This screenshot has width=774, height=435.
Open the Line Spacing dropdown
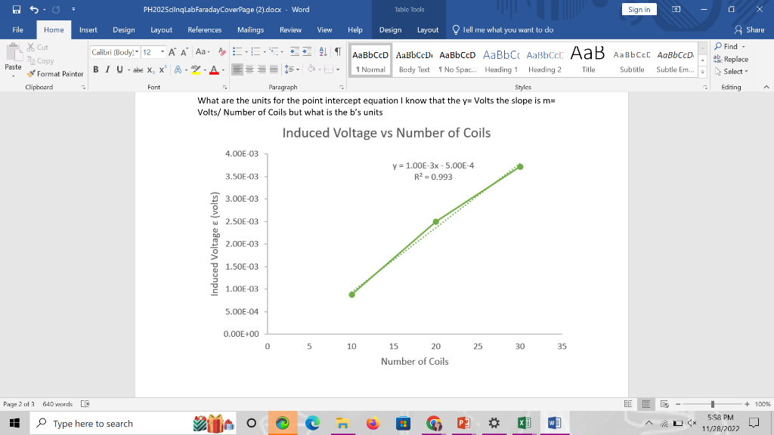(x=290, y=69)
